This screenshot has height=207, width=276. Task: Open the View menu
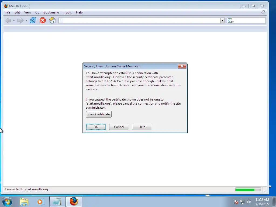pos(27,12)
